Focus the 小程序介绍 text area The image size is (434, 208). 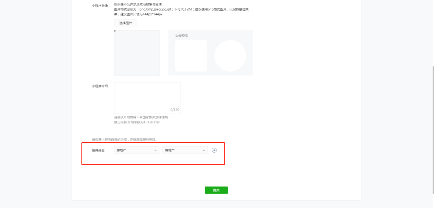(x=147, y=98)
